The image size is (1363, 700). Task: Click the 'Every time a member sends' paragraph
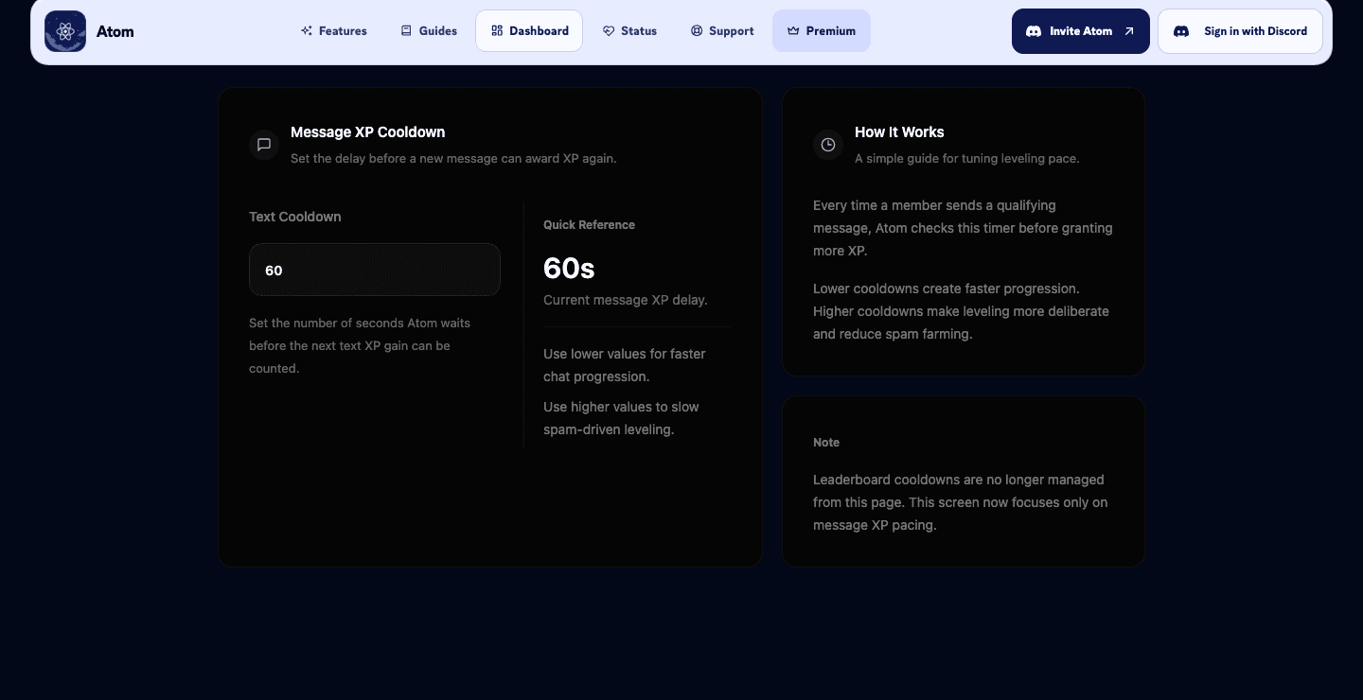point(963,228)
